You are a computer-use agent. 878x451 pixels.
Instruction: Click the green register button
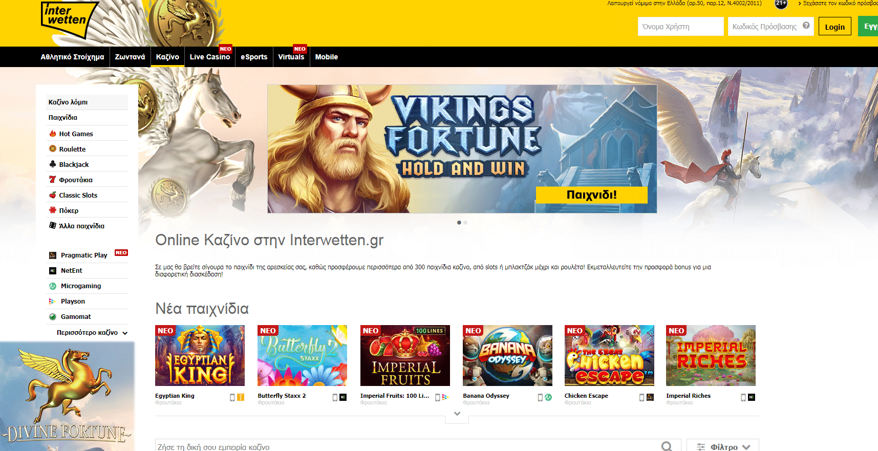pyautogui.click(x=868, y=27)
